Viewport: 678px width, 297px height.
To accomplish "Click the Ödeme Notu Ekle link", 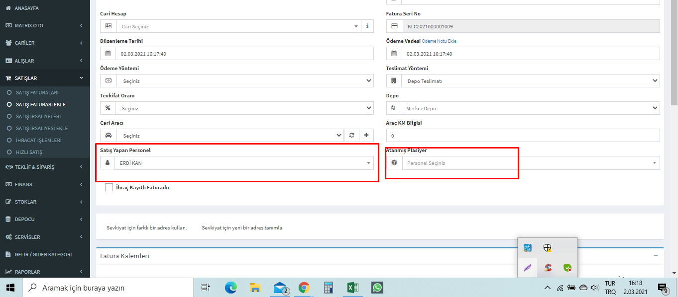I will pyautogui.click(x=439, y=41).
